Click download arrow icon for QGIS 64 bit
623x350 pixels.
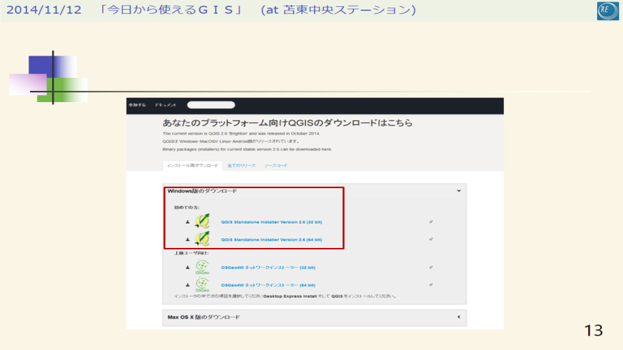[187, 240]
